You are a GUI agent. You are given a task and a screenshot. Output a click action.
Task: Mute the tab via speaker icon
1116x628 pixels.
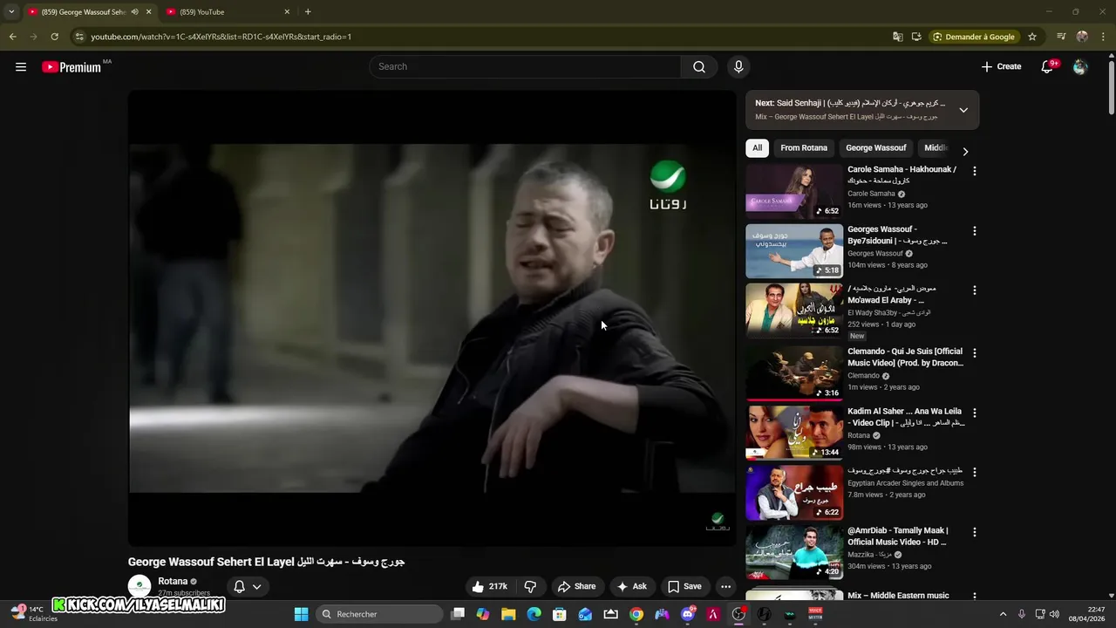pos(134,12)
